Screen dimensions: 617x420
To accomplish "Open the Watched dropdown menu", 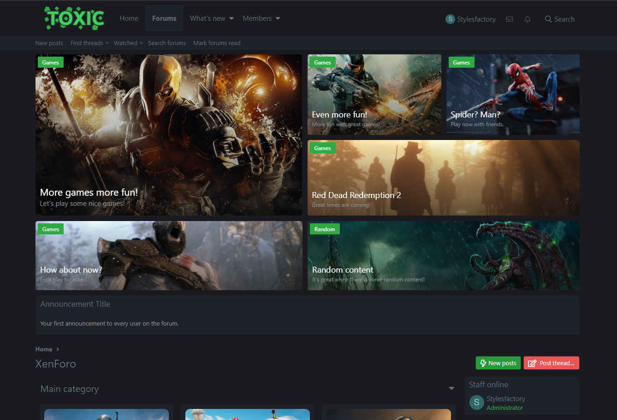I will click(x=141, y=43).
